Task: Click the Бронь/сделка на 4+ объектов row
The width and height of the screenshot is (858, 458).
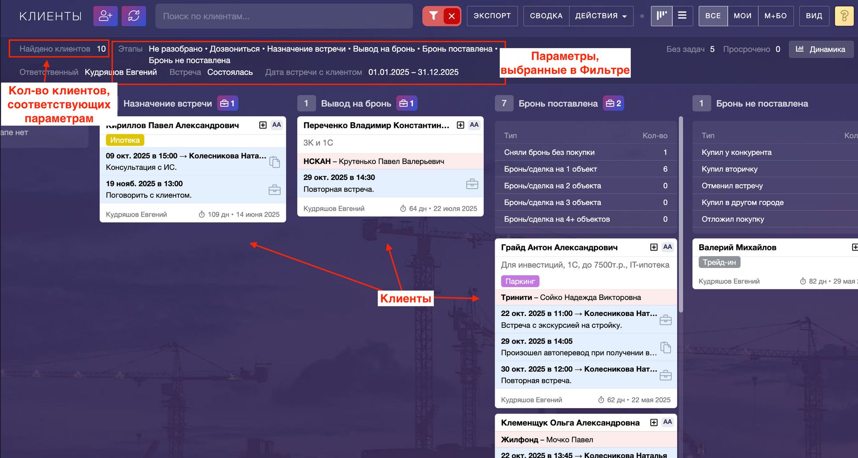Action: pos(585,219)
